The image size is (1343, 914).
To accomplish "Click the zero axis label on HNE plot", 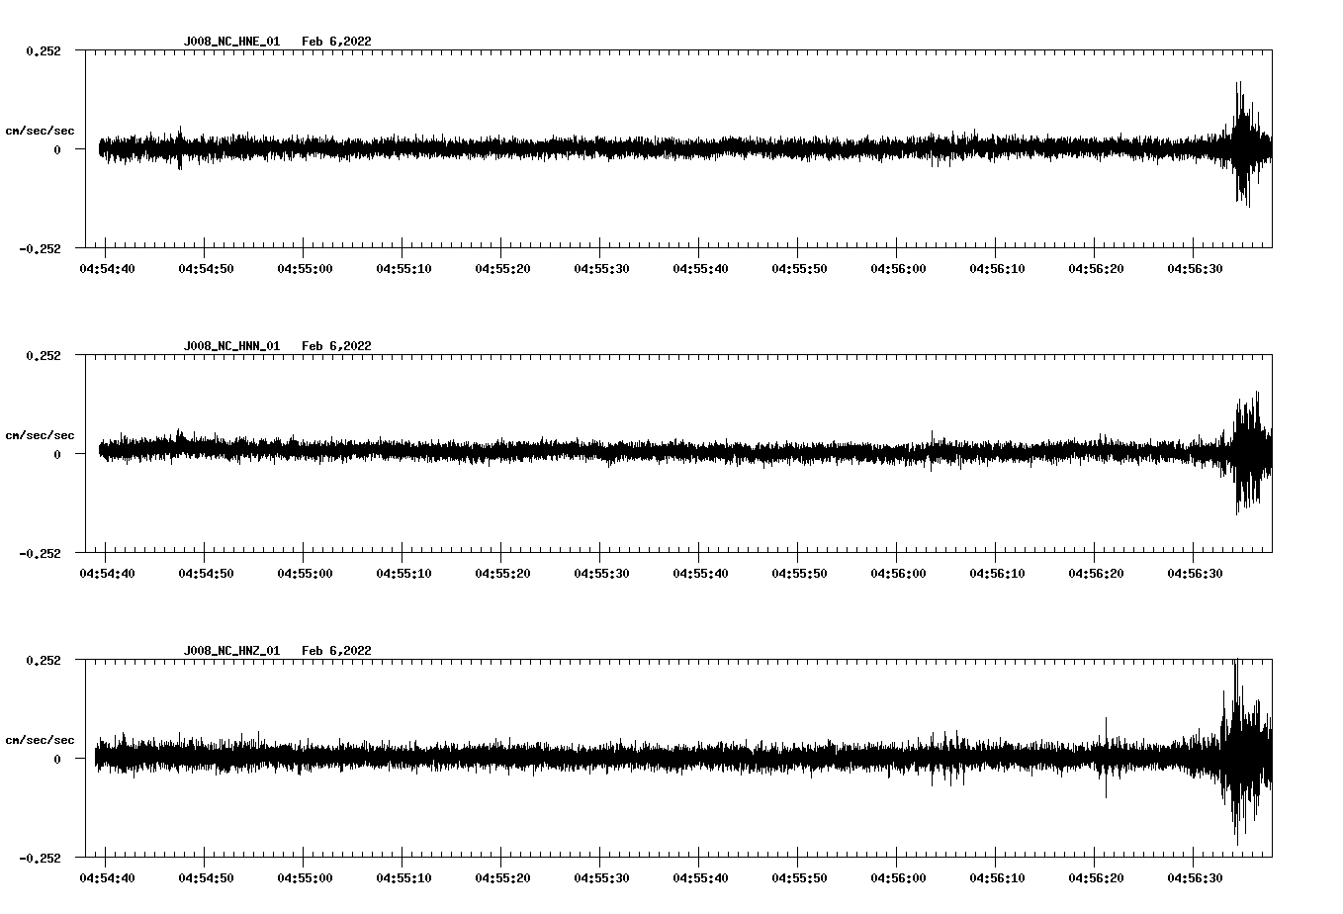I will click(57, 149).
